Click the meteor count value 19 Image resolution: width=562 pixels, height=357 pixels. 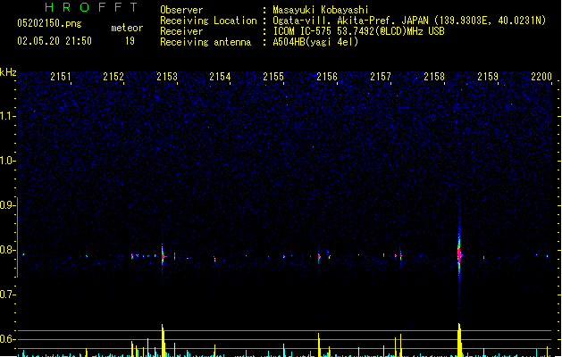tap(130, 41)
